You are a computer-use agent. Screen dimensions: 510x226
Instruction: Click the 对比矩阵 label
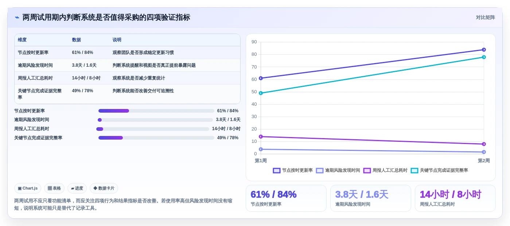[x=485, y=17]
